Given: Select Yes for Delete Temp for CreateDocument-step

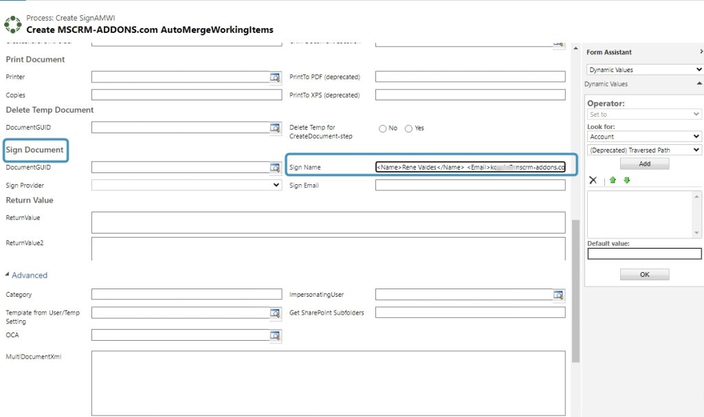Looking at the screenshot, I should 408,128.
